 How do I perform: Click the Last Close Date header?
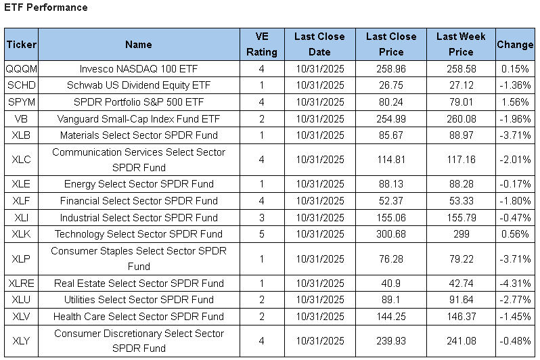click(319, 45)
